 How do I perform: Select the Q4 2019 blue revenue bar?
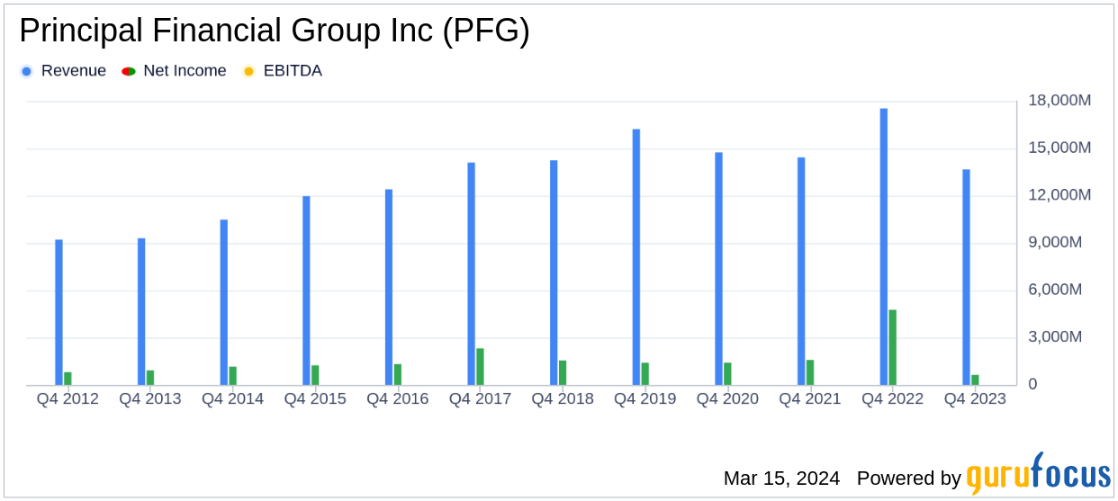point(636,257)
